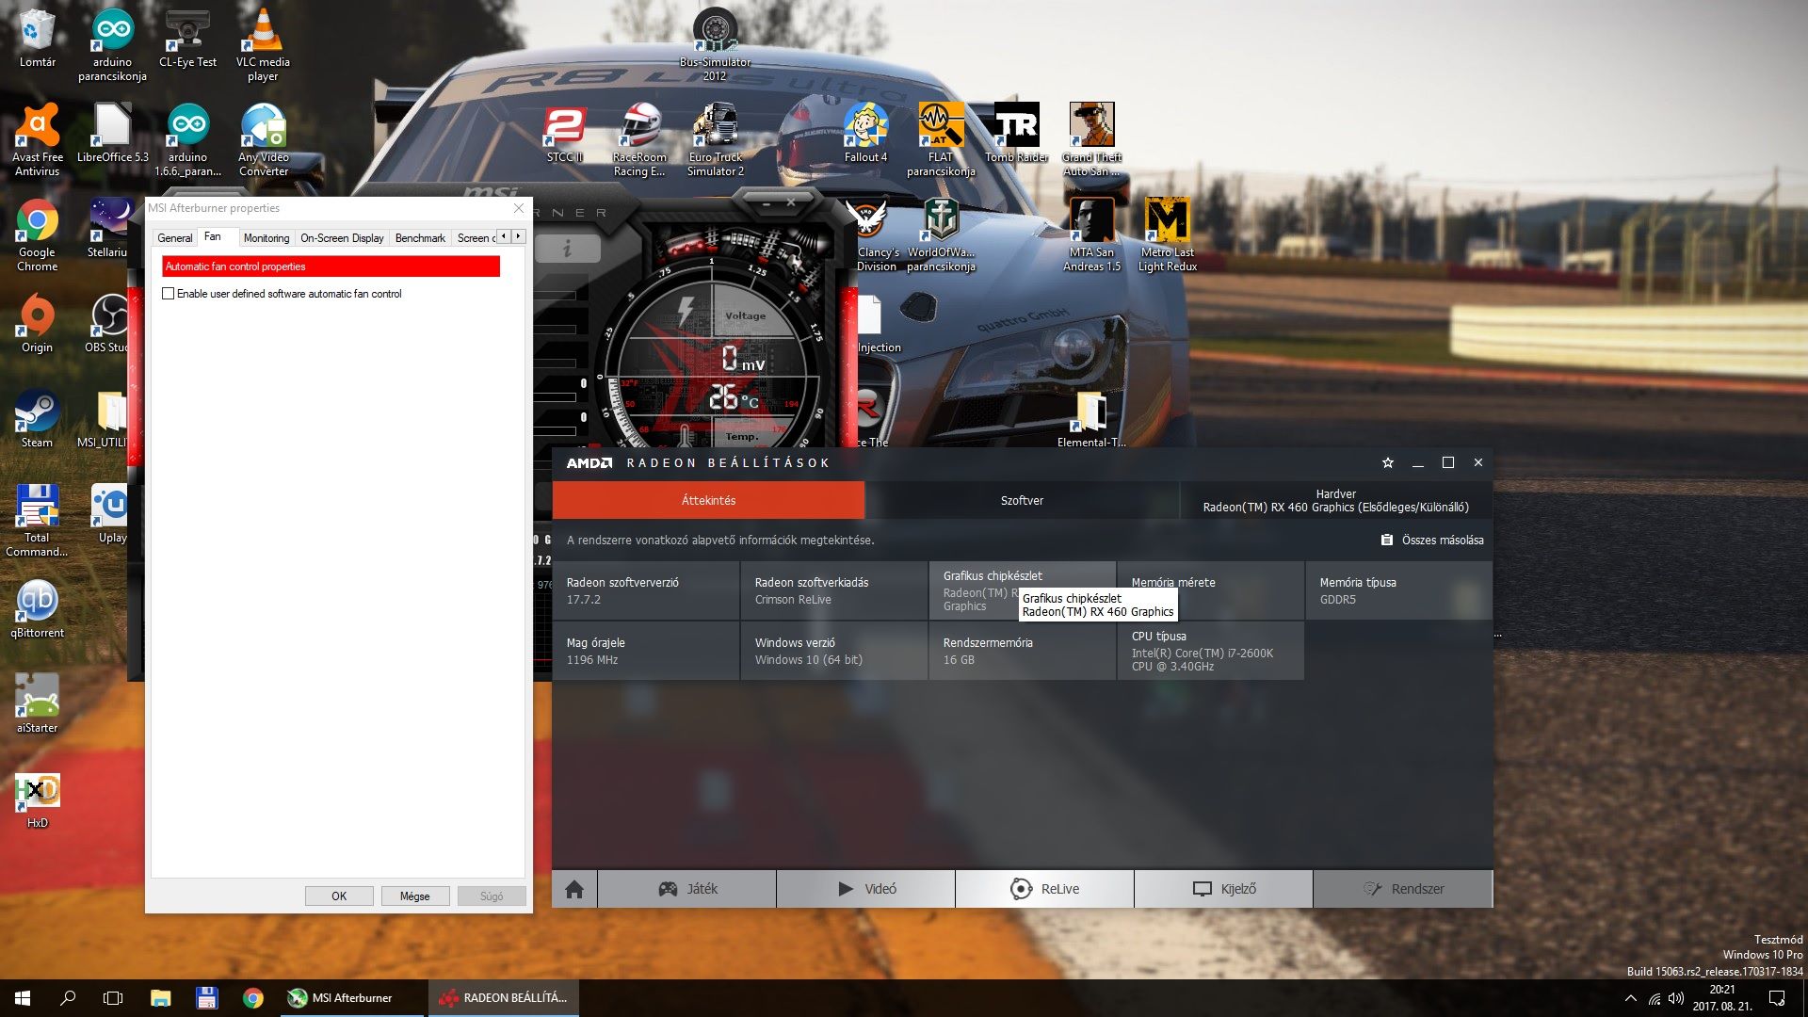Open Játék section in Radeon settings
Screen dimensions: 1808x1017
687,889
